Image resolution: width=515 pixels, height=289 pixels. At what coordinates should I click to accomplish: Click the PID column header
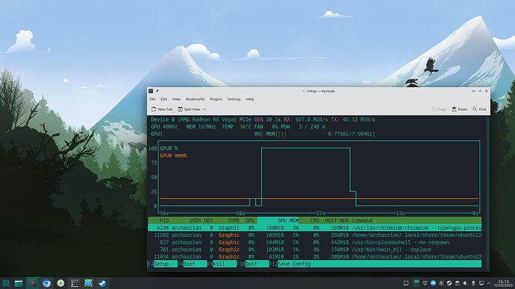pyautogui.click(x=164, y=220)
